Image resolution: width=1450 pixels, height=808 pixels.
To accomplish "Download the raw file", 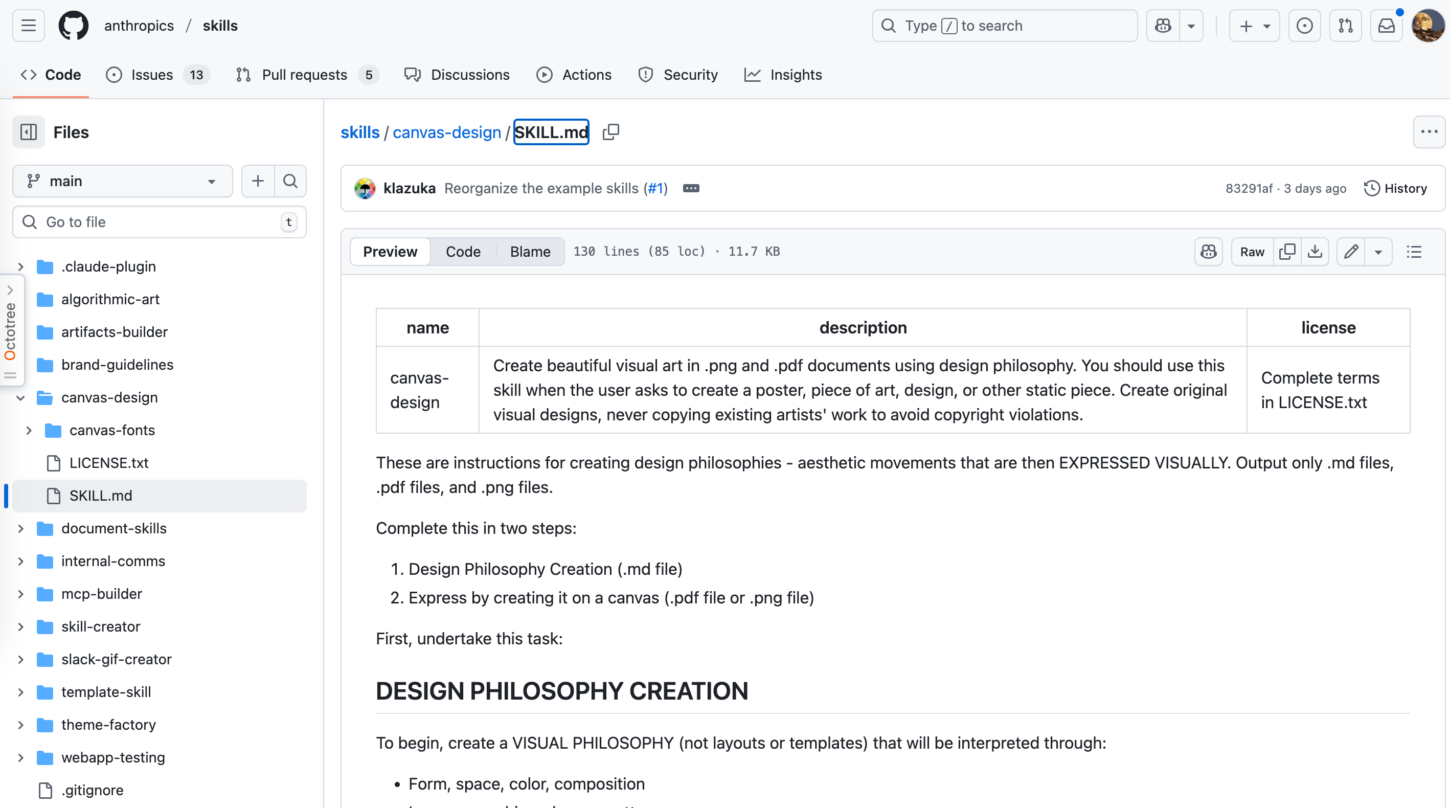I will point(1315,252).
